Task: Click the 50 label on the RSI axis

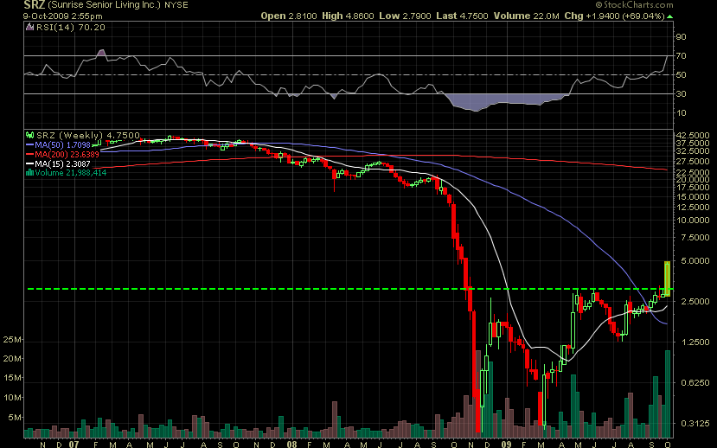Action: pos(681,75)
